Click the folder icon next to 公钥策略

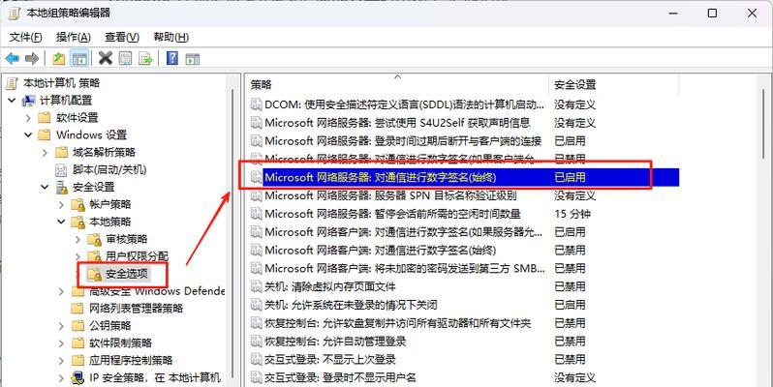(77, 326)
